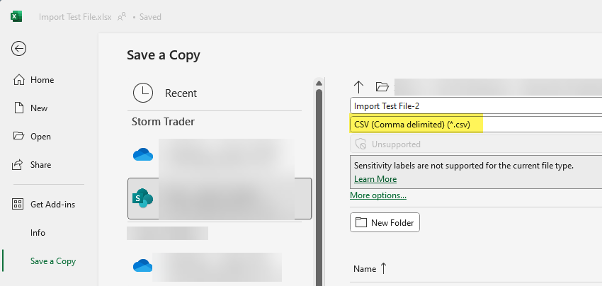Image resolution: width=602 pixels, height=286 pixels.
Task: Select the first OneDrive cloud location
Action: pyautogui.click(x=143, y=154)
